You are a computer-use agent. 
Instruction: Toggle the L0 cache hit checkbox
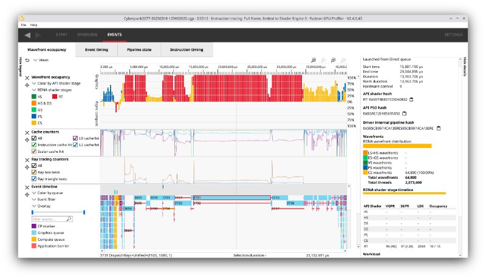tap(75, 138)
